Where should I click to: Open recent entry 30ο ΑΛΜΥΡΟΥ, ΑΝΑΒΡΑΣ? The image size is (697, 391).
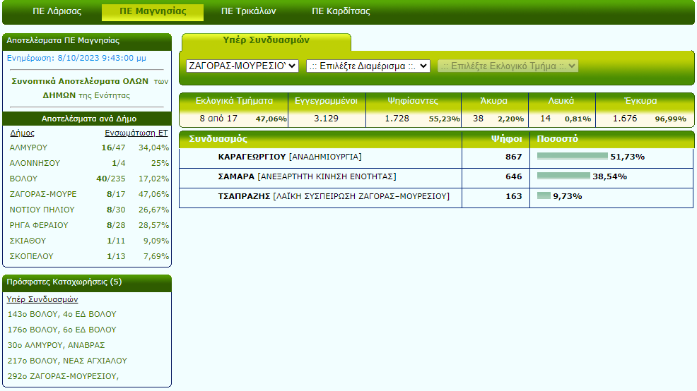[x=56, y=345]
